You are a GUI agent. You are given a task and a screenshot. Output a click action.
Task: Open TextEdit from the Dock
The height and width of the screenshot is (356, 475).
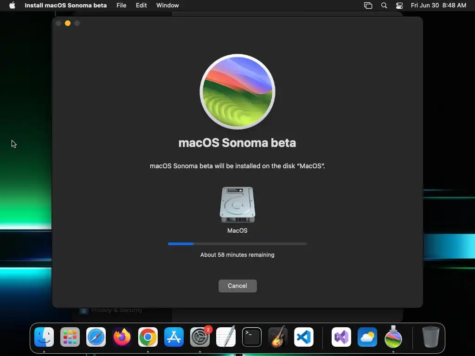click(226, 337)
